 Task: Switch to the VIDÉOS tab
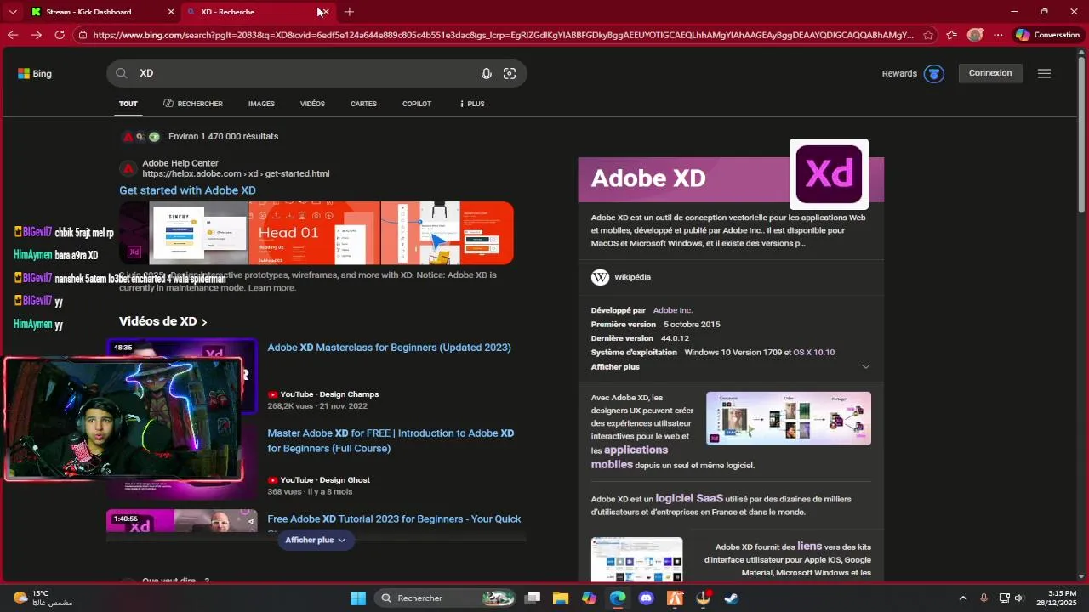coord(312,104)
